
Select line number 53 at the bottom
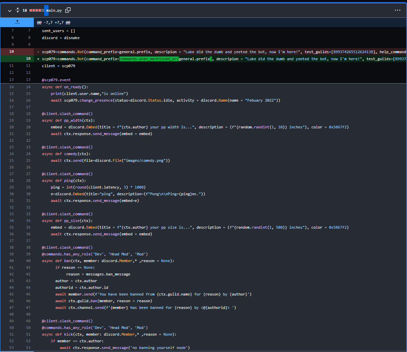click(x=11, y=347)
